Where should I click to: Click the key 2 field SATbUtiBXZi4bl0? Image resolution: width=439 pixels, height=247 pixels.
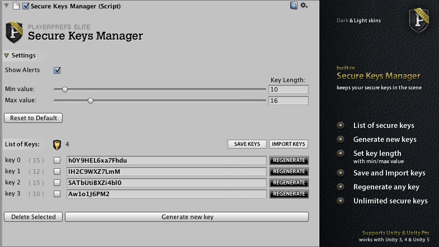coord(167,183)
